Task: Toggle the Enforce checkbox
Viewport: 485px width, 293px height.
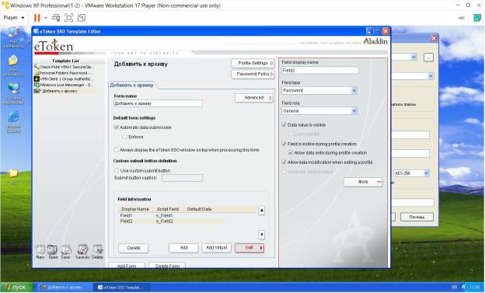Action: coord(124,137)
